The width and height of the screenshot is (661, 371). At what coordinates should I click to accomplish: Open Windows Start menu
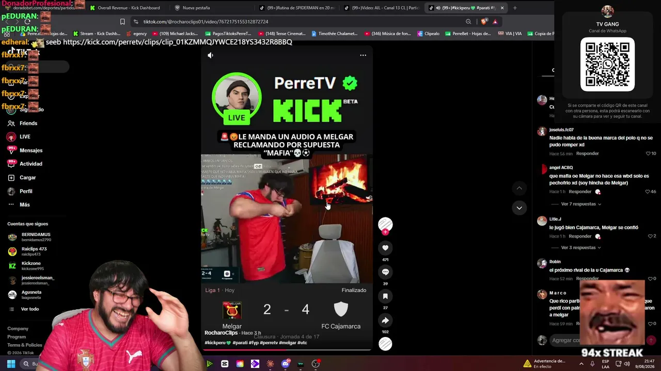tap(11, 364)
